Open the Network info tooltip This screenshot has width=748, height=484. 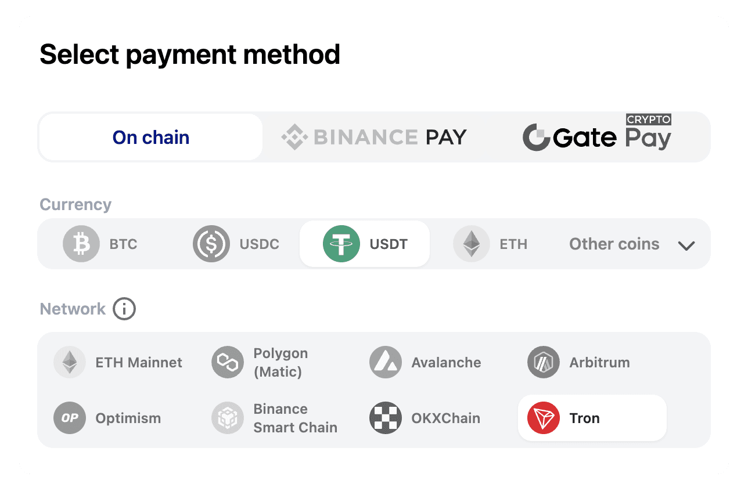click(124, 309)
